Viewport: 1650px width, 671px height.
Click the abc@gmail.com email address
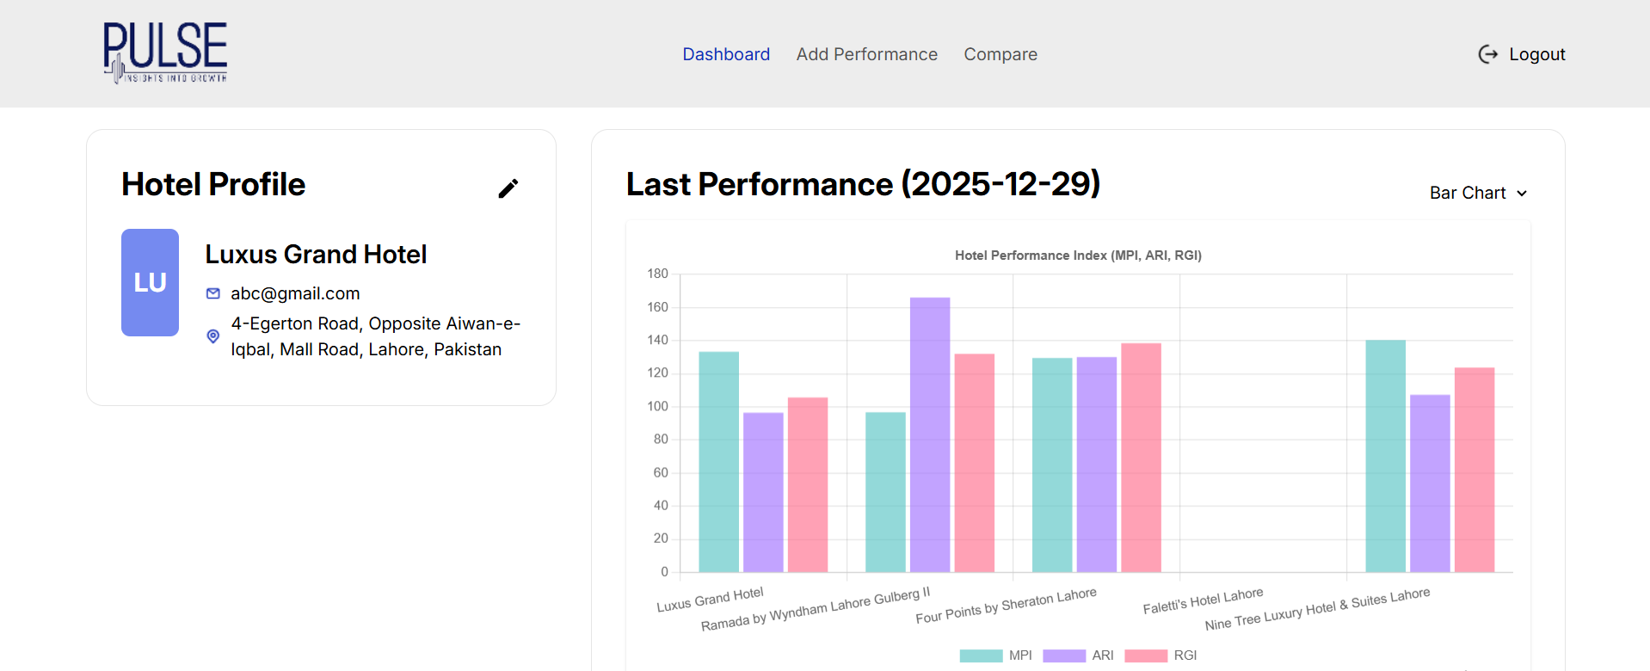click(x=295, y=294)
